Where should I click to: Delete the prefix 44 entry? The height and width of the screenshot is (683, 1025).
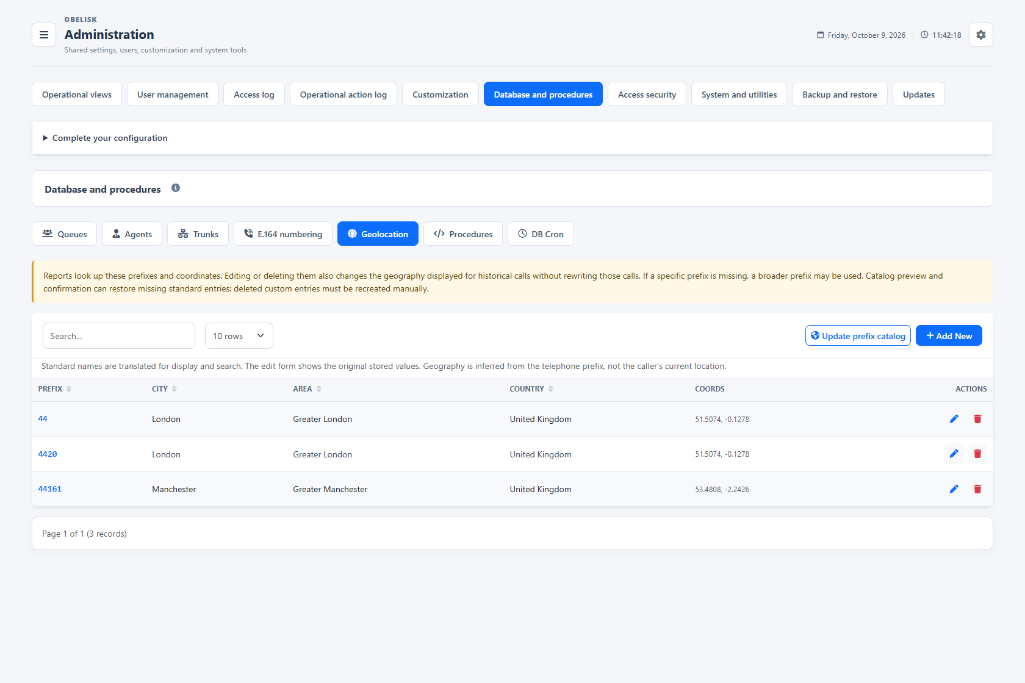[977, 419]
